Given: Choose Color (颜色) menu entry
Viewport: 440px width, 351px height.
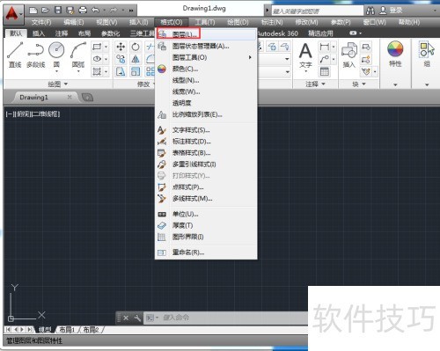Looking at the screenshot, I should 206,69.
